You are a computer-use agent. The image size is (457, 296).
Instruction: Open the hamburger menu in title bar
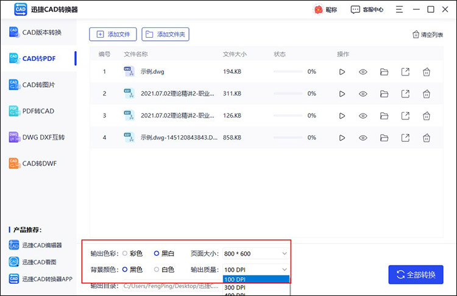(x=399, y=9)
